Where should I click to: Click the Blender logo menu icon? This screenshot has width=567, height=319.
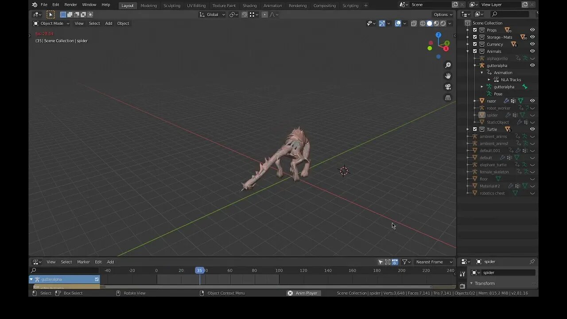point(35,5)
